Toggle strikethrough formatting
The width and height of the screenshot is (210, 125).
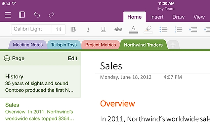pyautogui.click(x=118, y=29)
